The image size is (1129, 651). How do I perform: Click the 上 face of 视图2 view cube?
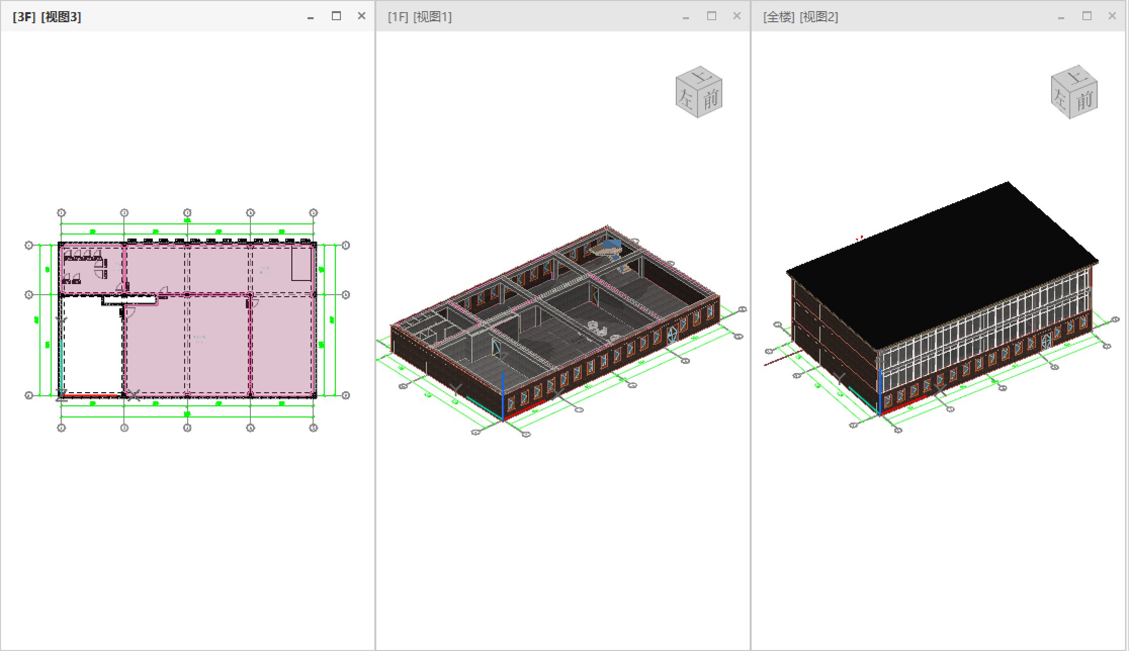click(x=1076, y=77)
